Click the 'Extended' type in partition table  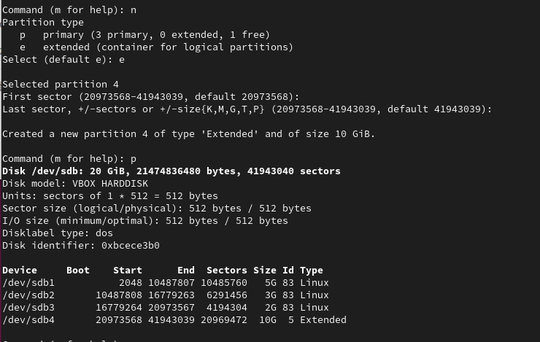coord(323,319)
